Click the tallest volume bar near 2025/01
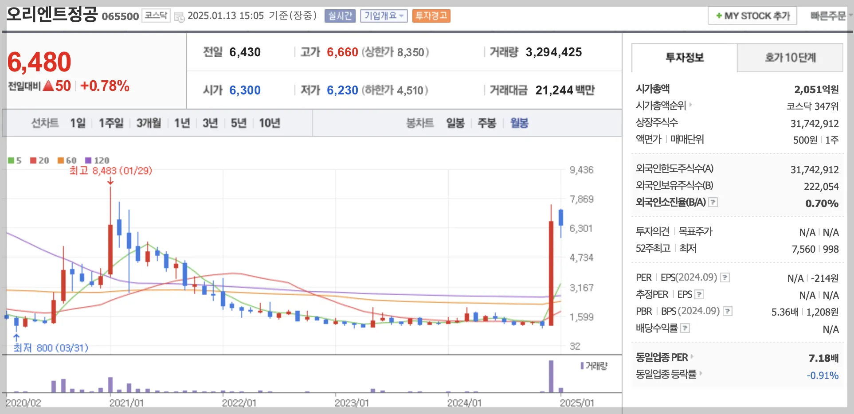This screenshot has height=414, width=854. coord(551,376)
